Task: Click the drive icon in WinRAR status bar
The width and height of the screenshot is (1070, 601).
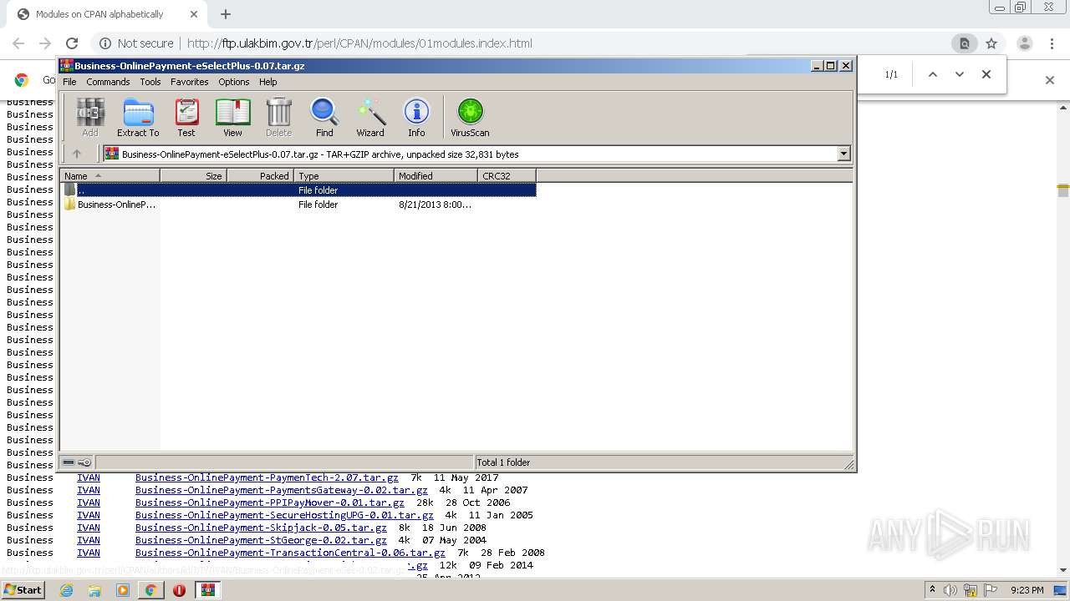Action: coord(69,462)
